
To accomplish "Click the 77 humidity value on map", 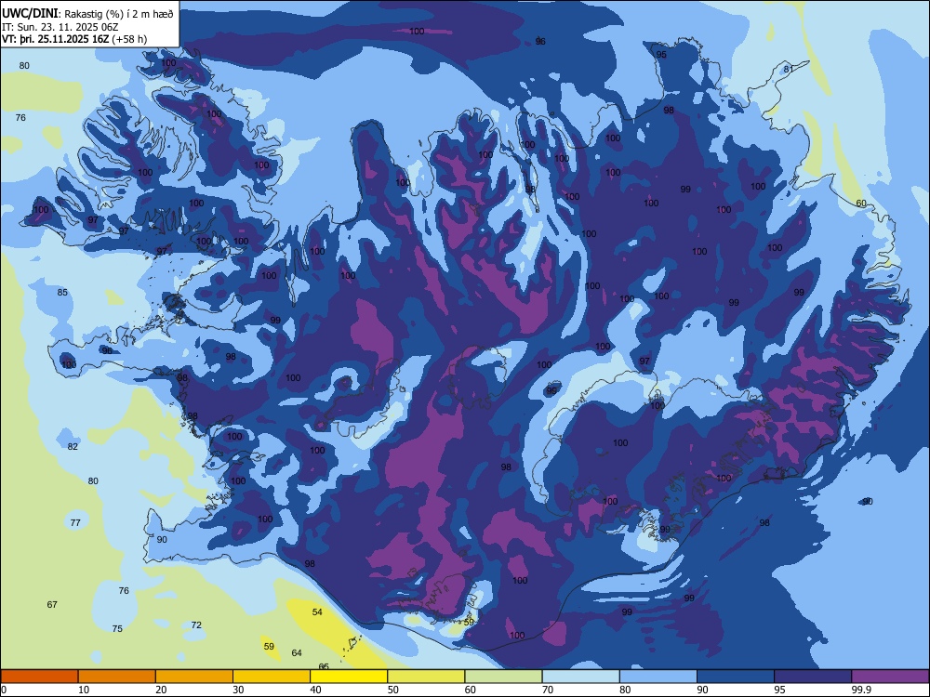I will click(x=75, y=522).
